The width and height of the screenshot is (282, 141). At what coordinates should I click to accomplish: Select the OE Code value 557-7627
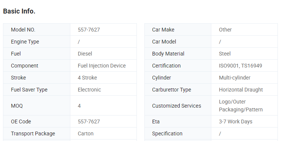click(x=89, y=121)
